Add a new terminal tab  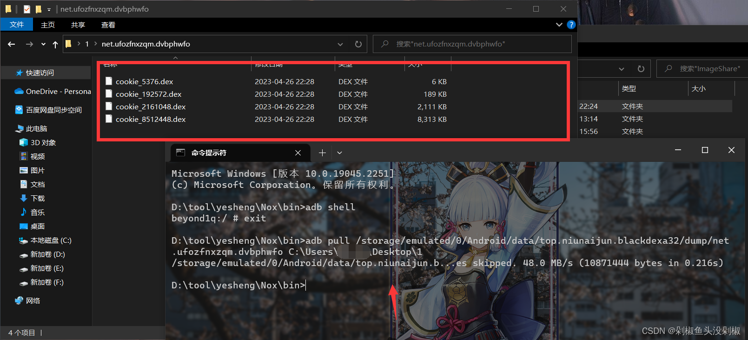point(322,153)
